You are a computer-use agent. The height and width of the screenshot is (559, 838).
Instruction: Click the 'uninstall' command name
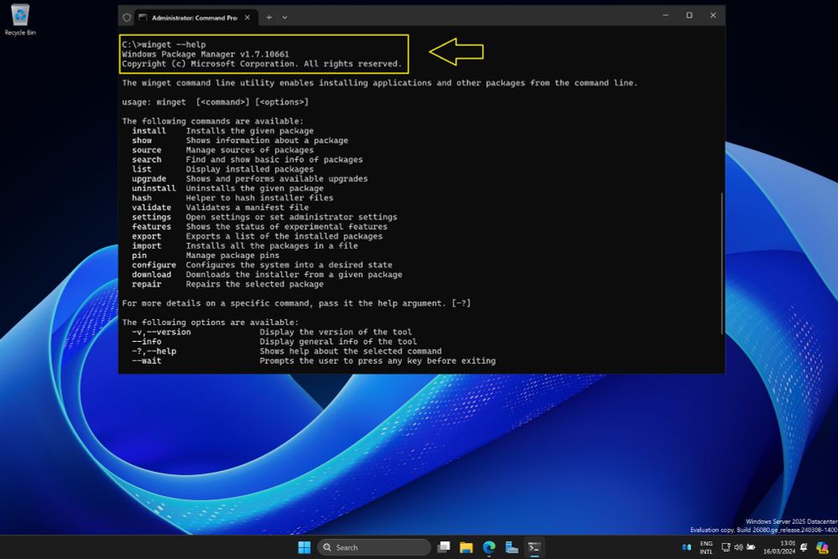(x=154, y=188)
